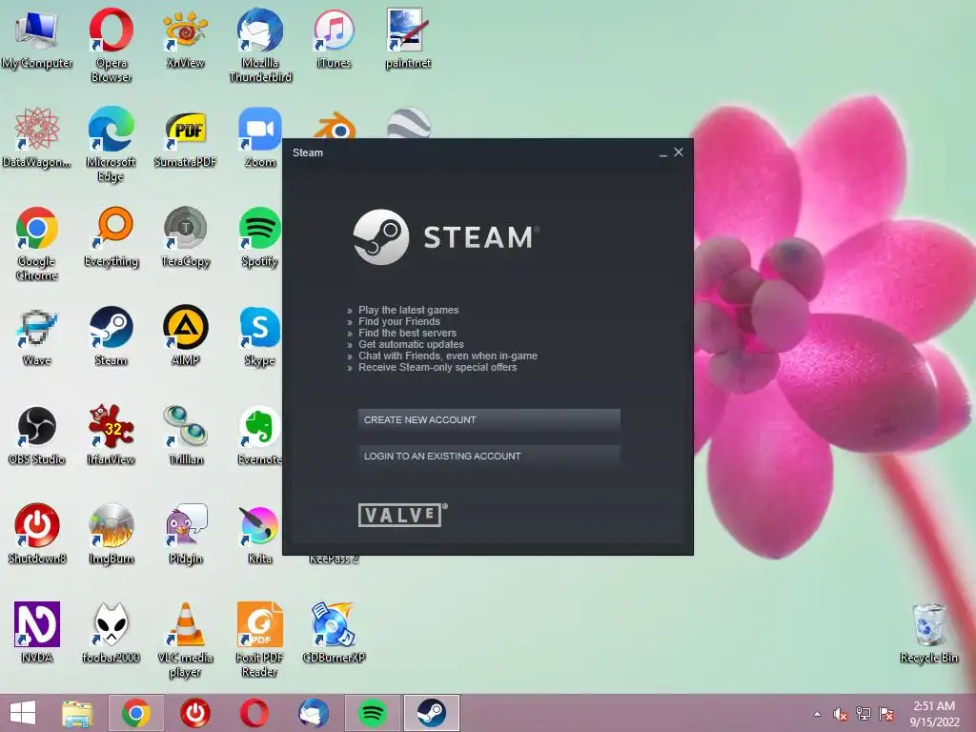Click the Spotify desktop icon

click(259, 237)
